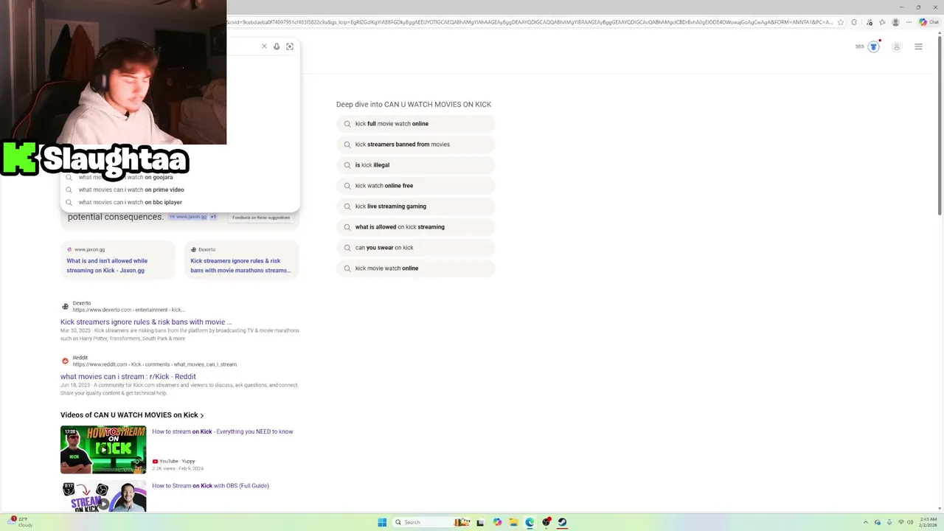The image size is (944, 531).
Task: Open the microphone in-use tray icon
Action: click(889, 522)
